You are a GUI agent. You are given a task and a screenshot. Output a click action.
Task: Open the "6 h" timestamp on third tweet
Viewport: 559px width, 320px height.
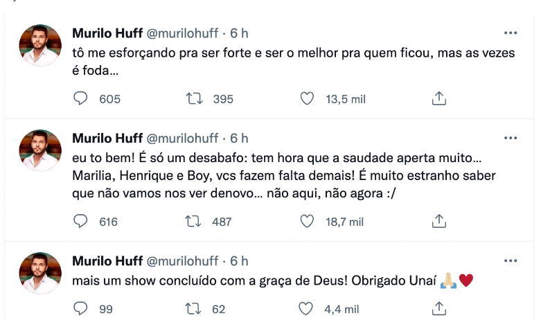pyautogui.click(x=239, y=261)
